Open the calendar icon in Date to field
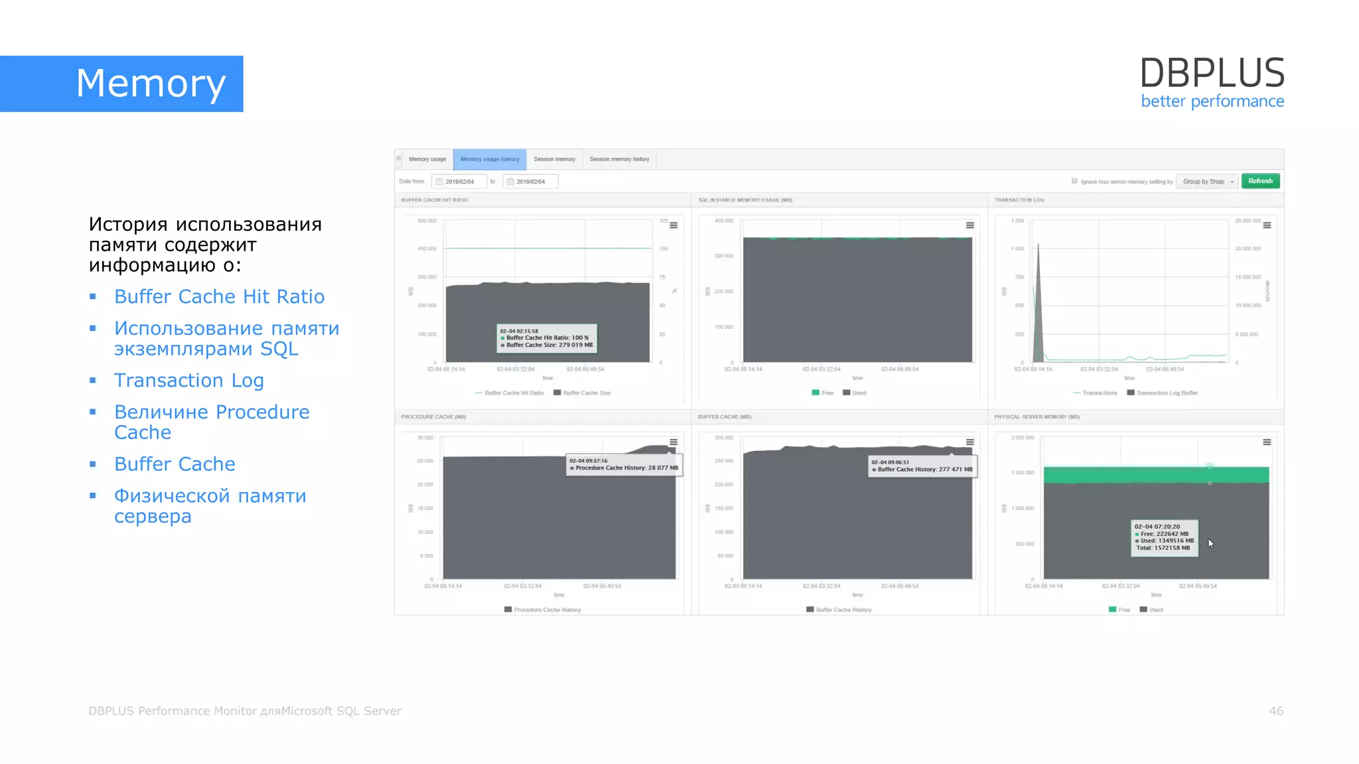Image resolution: width=1359 pixels, height=764 pixels. [510, 182]
